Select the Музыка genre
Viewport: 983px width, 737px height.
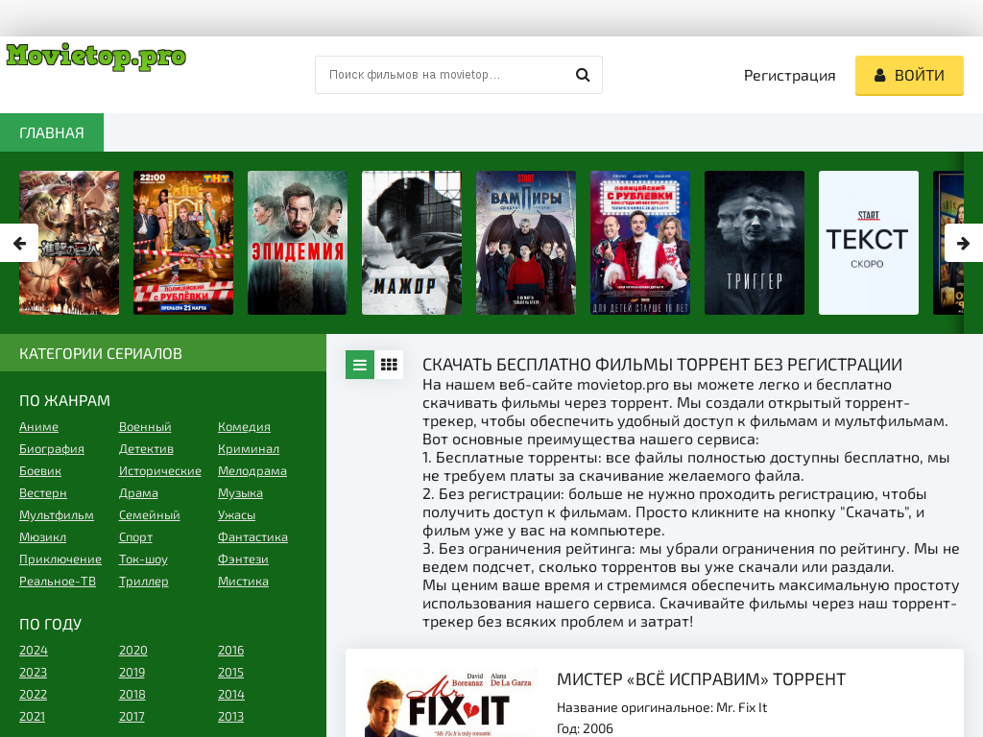(240, 493)
